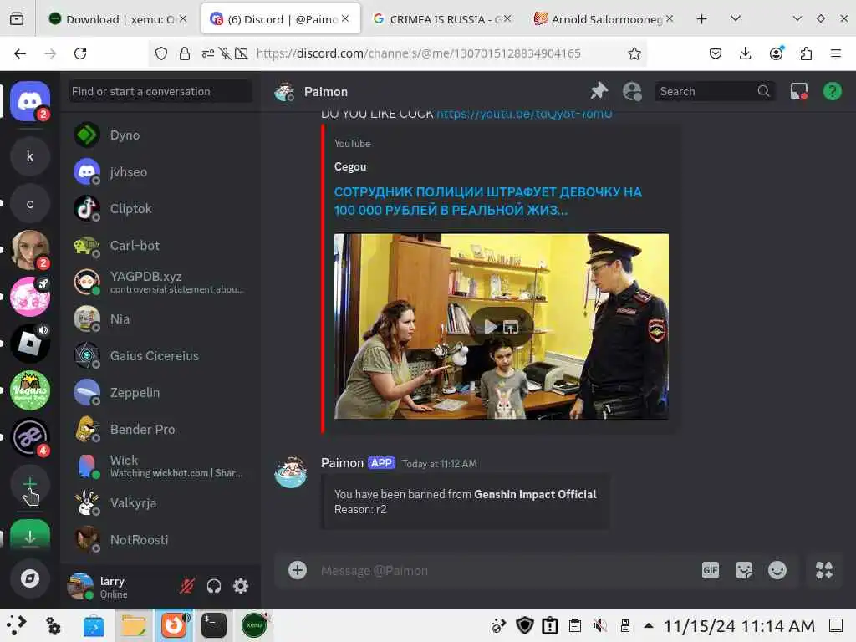Open Gaius Cicereius direct message
The height and width of the screenshot is (642, 856).
click(160, 356)
